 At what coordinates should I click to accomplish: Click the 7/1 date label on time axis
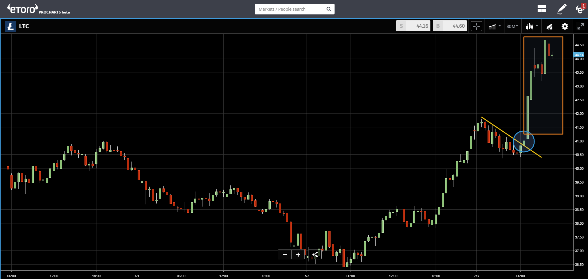(x=137, y=276)
